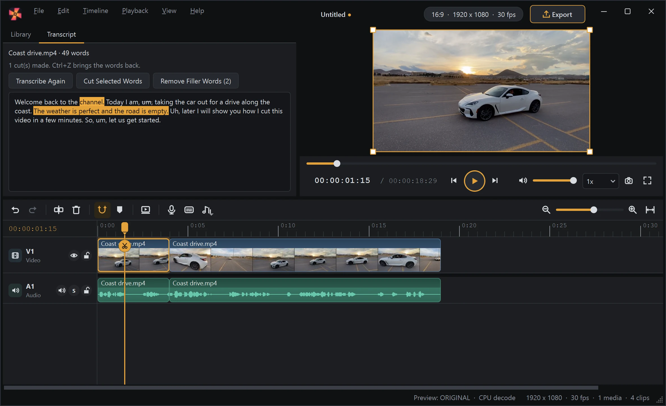
Task: Mute preview with the speaker icon
Action: (x=523, y=181)
